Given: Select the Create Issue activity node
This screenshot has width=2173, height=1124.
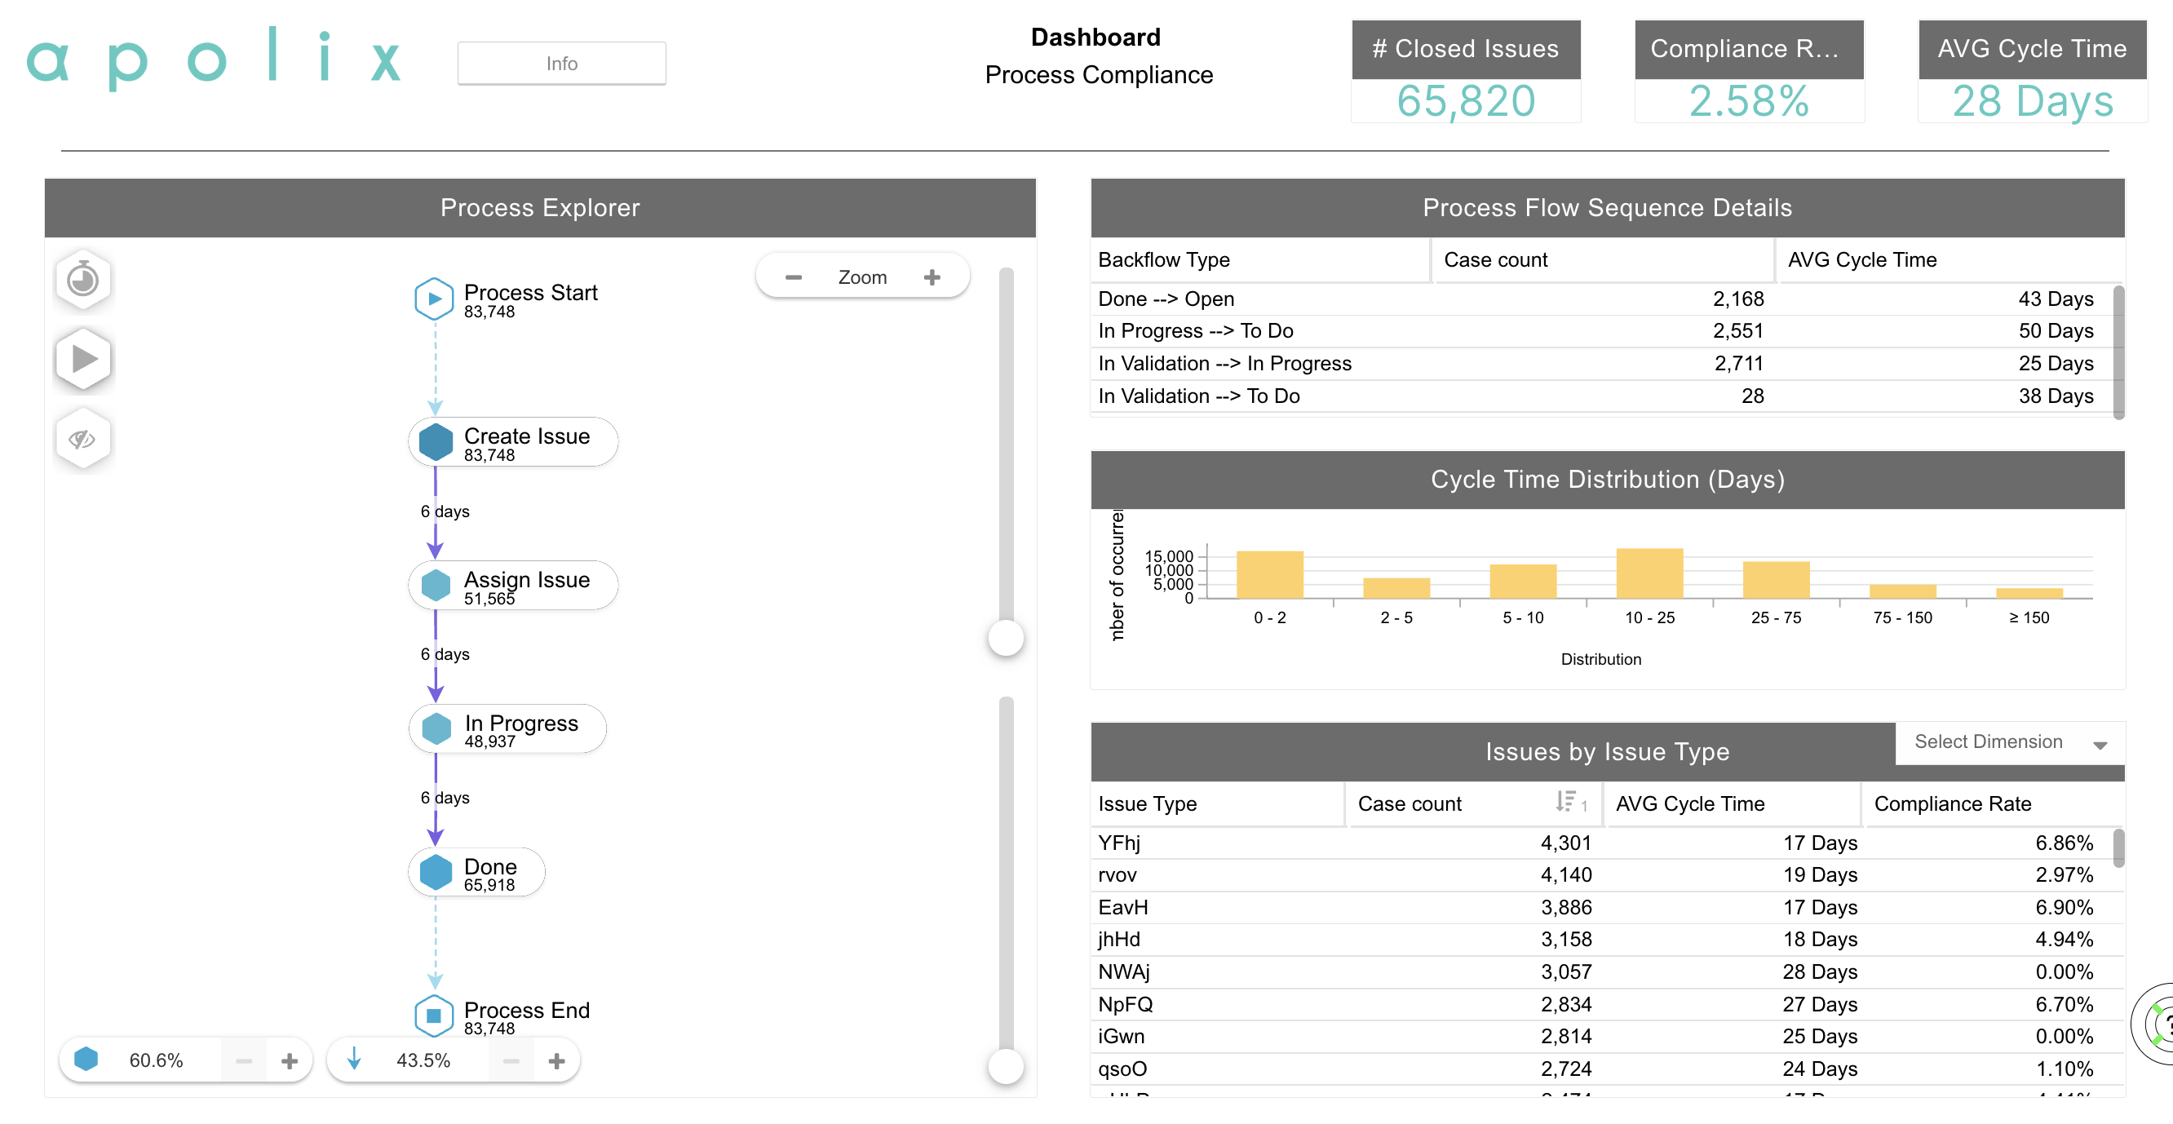Looking at the screenshot, I should 512,441.
